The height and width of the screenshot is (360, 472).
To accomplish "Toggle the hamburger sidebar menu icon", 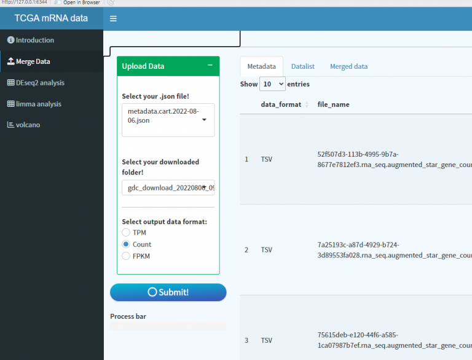I will [x=113, y=18].
